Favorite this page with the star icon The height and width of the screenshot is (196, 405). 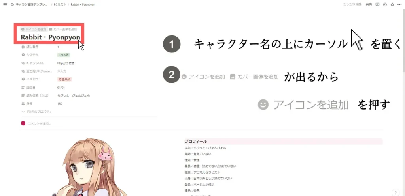tap(392, 5)
